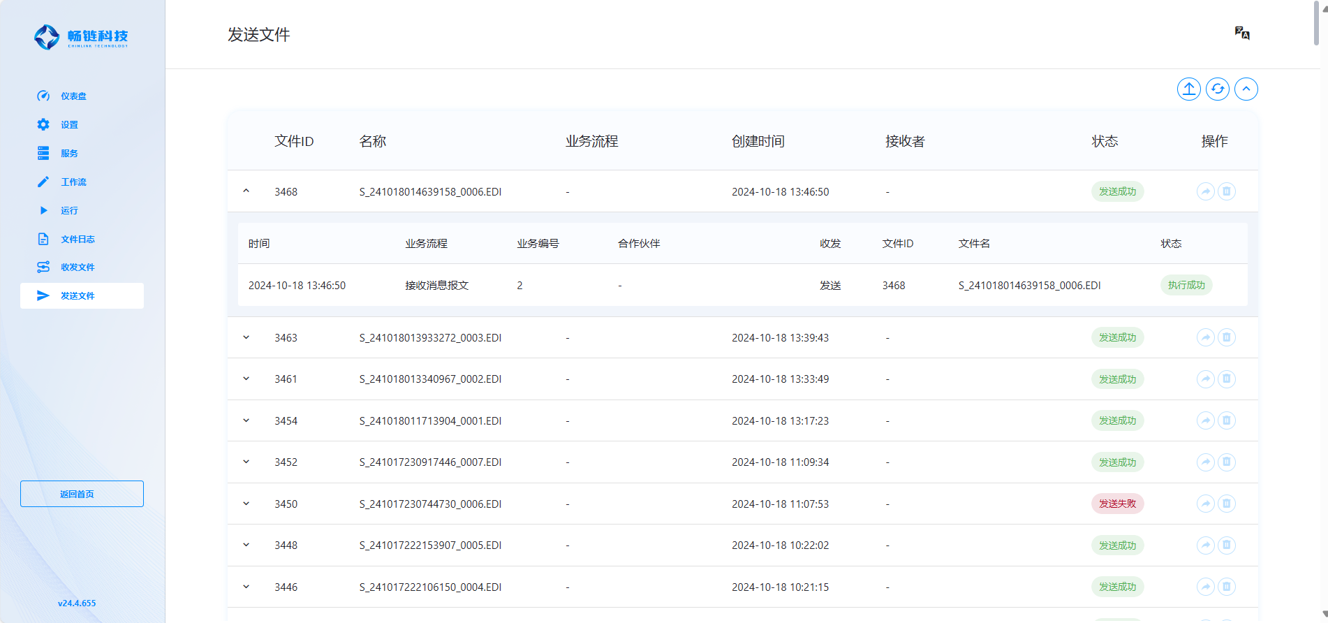Expand row of failed file 3450
Viewport: 1328px width, 623px height.
246,504
